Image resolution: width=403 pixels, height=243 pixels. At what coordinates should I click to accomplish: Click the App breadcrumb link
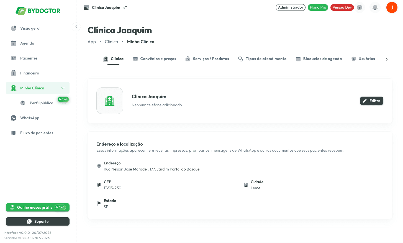coord(92,42)
